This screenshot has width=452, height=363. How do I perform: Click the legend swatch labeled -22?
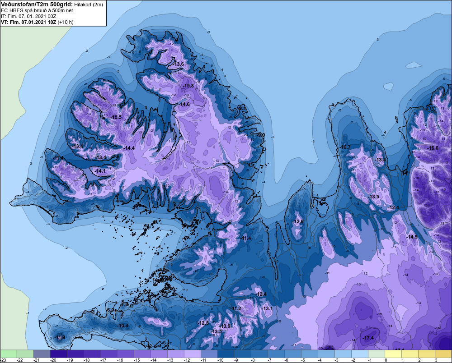click(x=25, y=354)
